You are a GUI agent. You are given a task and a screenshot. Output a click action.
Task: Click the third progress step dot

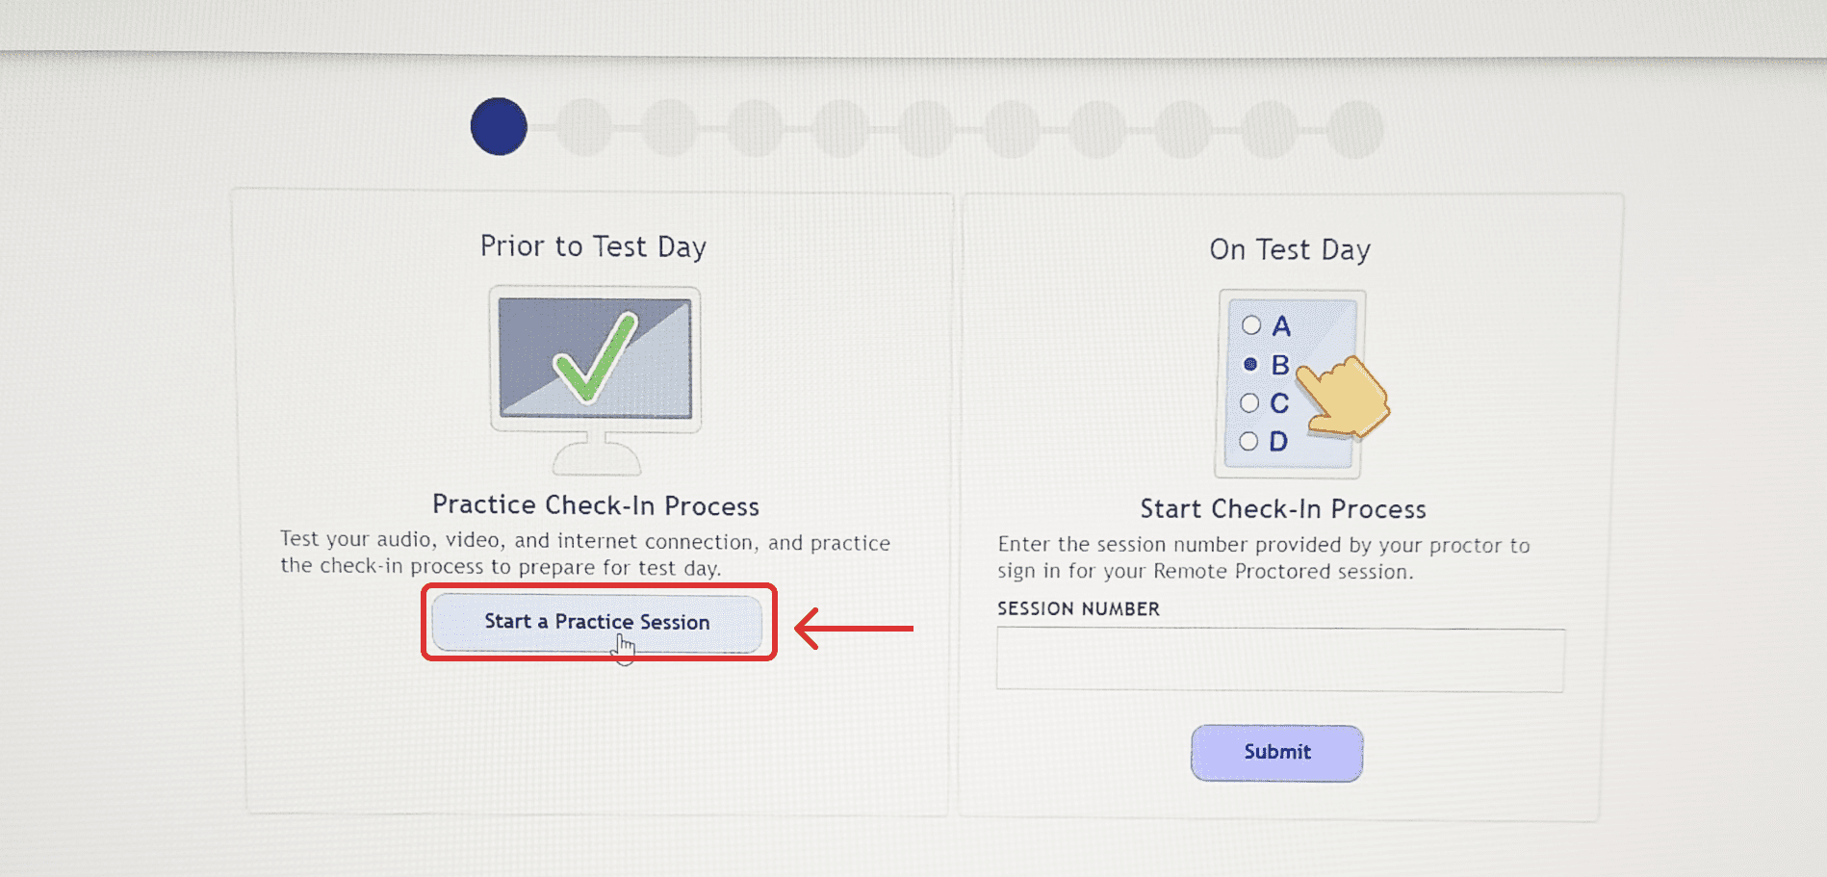click(670, 128)
